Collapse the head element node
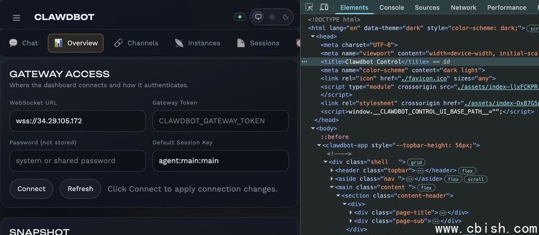This screenshot has width=539, height=235. 312,36
